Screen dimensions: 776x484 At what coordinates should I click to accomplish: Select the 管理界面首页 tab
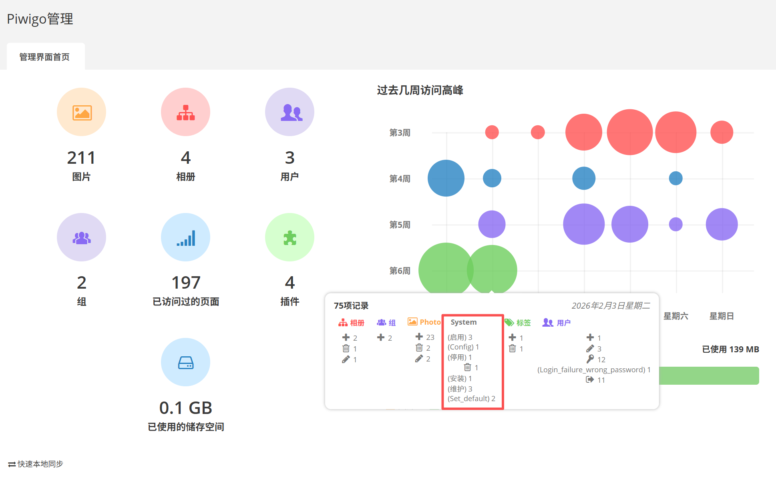pyautogui.click(x=45, y=57)
